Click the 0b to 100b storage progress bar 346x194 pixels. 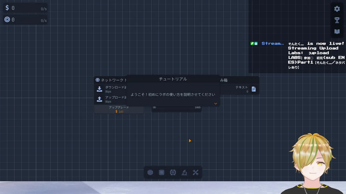coord(177,109)
